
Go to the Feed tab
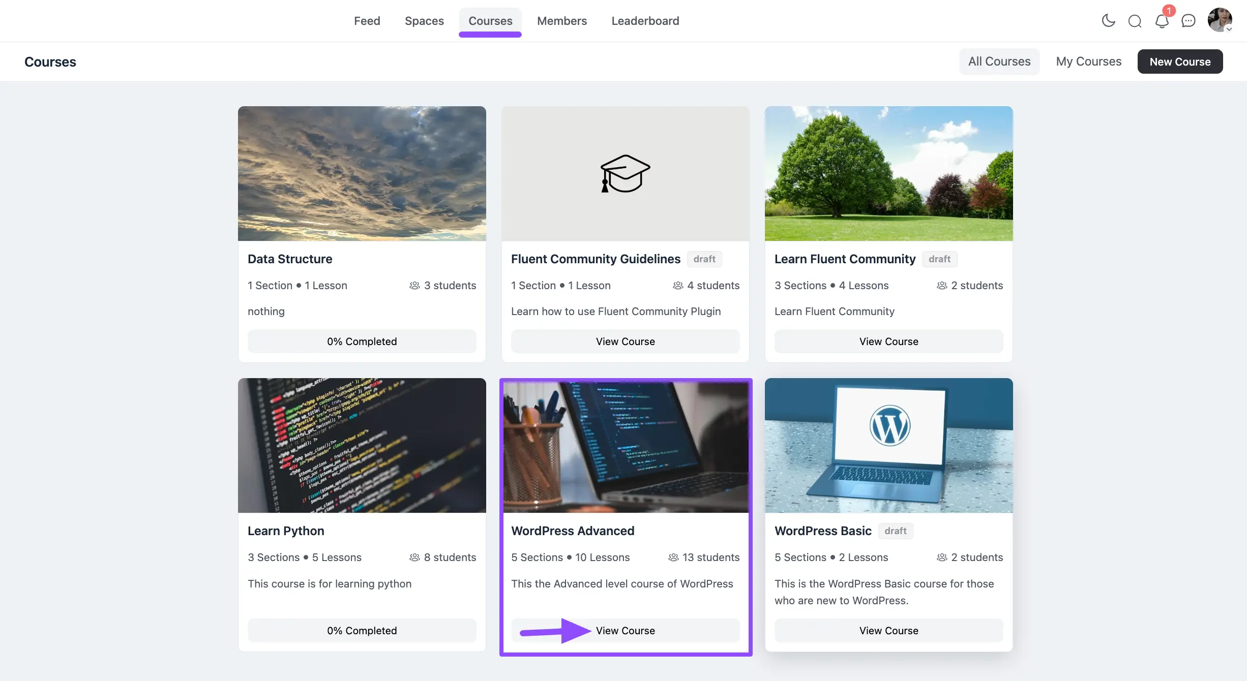click(367, 21)
